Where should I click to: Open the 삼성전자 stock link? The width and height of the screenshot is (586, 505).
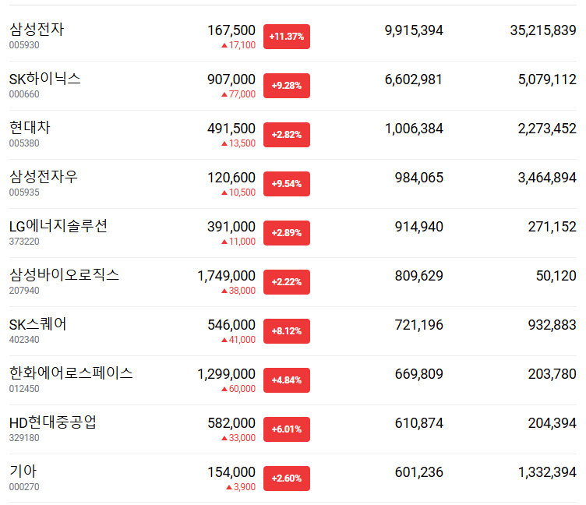coord(37,30)
